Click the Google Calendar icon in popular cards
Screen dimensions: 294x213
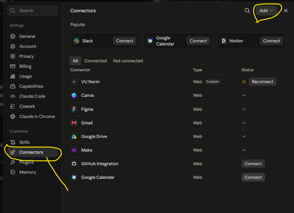(150, 41)
